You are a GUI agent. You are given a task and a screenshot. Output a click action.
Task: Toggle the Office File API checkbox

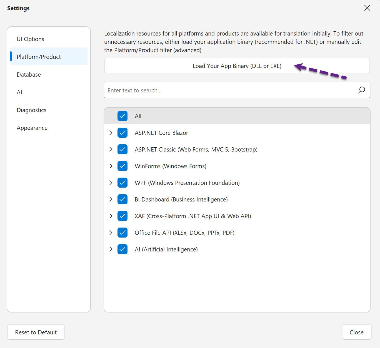tap(122, 233)
